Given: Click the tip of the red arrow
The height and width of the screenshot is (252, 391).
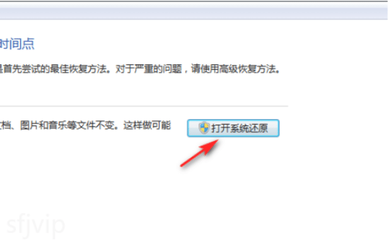Looking at the screenshot, I should click(217, 141).
